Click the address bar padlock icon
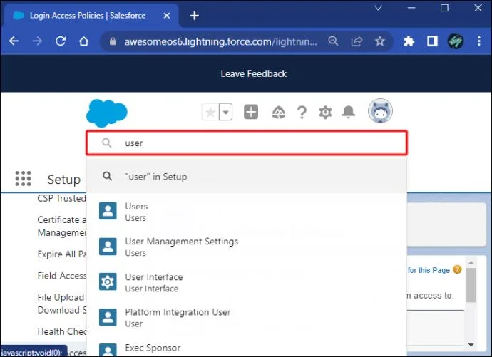This screenshot has width=492, height=357. pos(113,41)
